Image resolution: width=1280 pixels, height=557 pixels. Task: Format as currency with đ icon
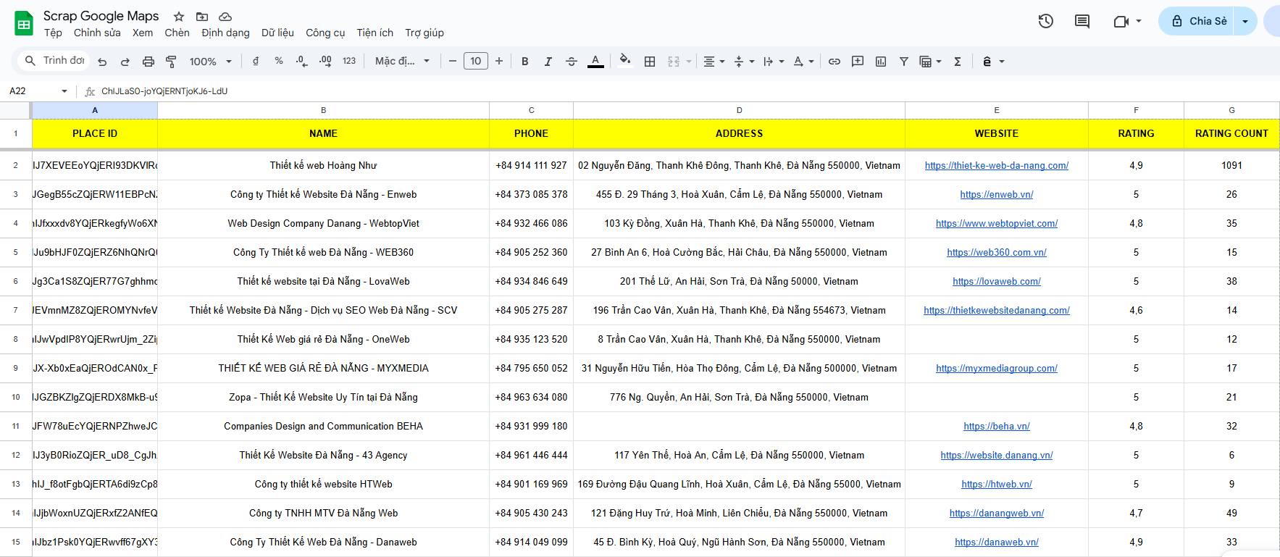(256, 62)
